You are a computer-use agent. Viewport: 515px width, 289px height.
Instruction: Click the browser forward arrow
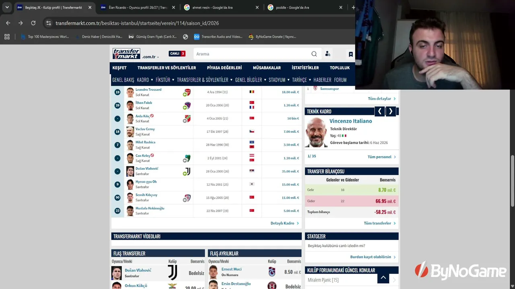21,23
